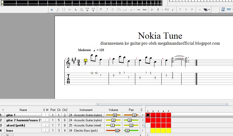The image size is (233, 136).
Task: Adjust gitar 2 volume slider
Action: click(x=113, y=120)
